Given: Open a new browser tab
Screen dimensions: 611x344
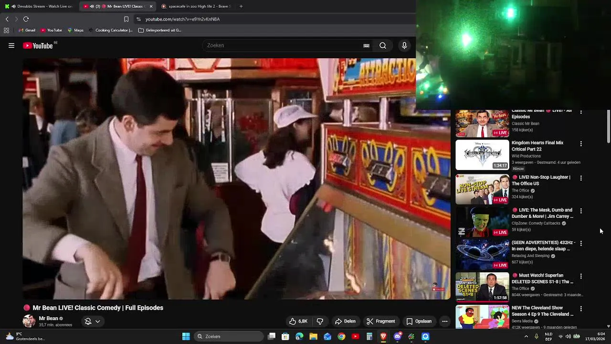Looking at the screenshot, I should [x=241, y=6].
